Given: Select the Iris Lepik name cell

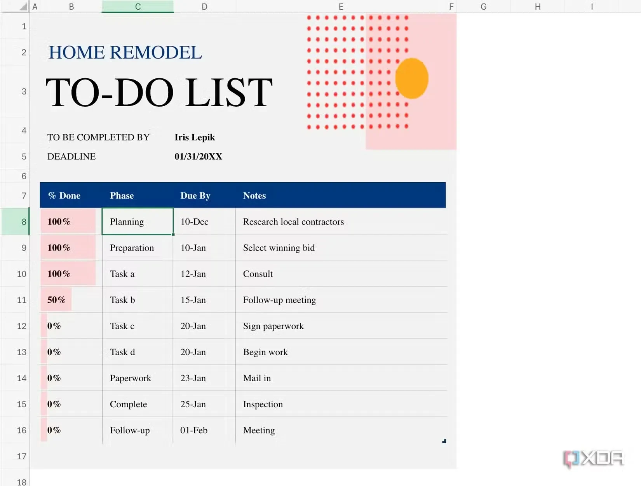Looking at the screenshot, I should tap(195, 137).
